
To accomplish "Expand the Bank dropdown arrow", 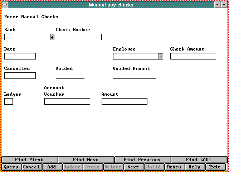I will point(52,37).
